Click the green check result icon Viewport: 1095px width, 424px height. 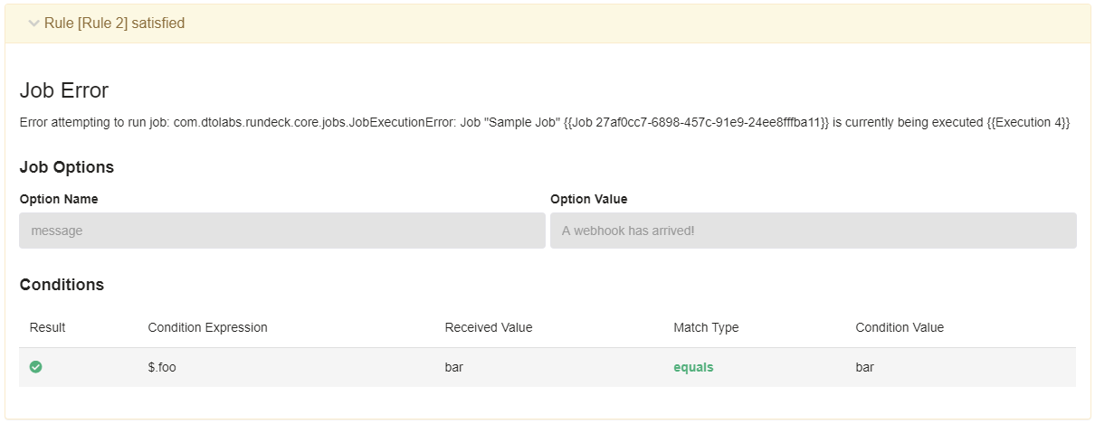pyautogui.click(x=36, y=367)
